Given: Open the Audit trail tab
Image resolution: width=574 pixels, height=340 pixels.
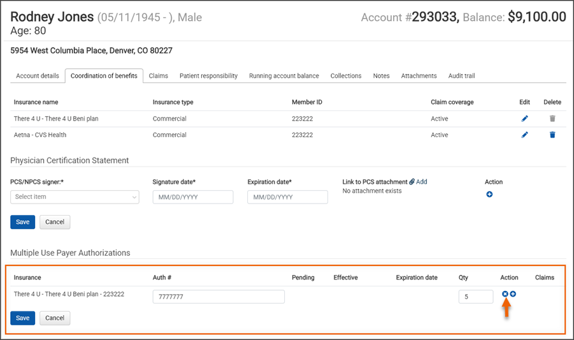Looking at the screenshot, I should 461,76.
